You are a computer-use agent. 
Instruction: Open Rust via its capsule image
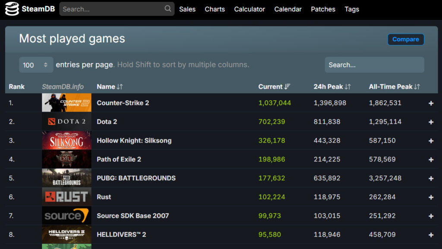coord(66,197)
